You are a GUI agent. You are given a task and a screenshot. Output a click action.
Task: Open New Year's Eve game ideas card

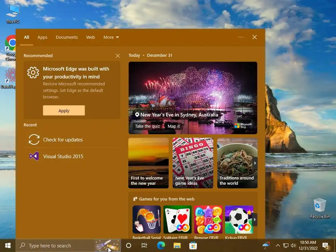[193, 163]
